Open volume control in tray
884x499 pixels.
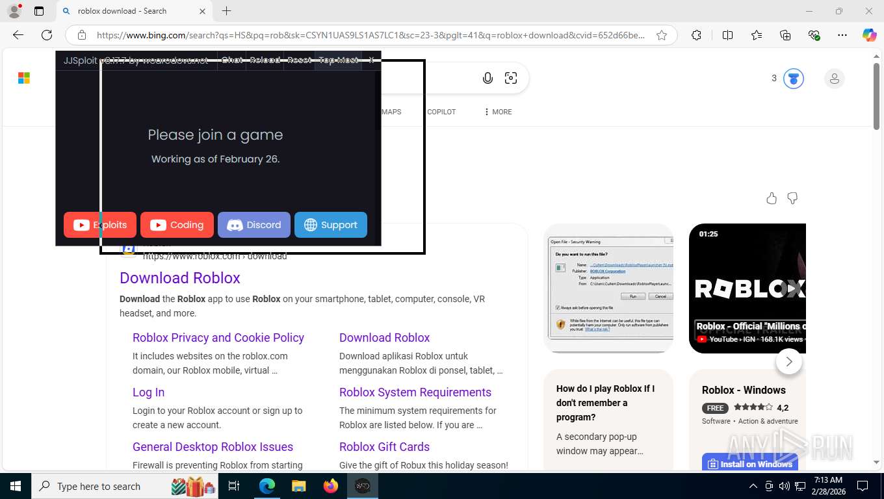click(x=785, y=486)
